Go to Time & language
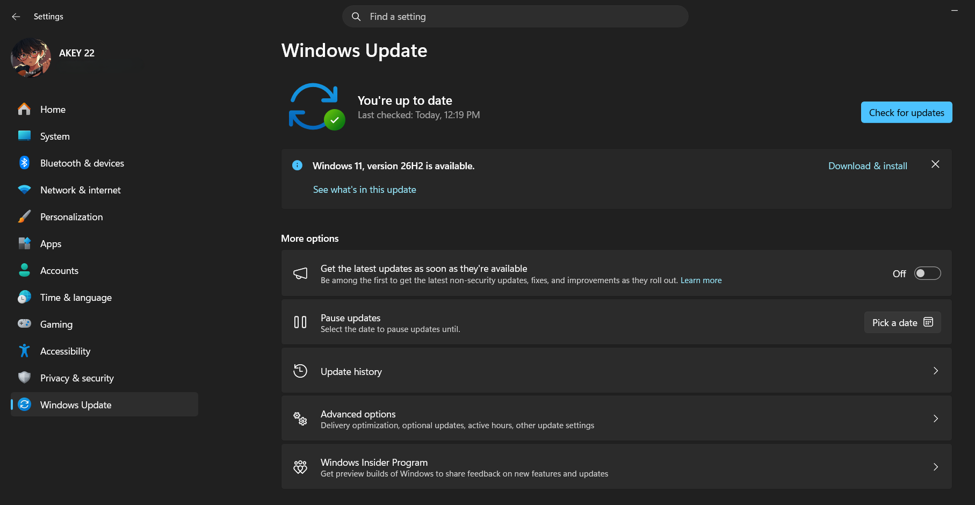The width and height of the screenshot is (975, 505). (x=104, y=297)
